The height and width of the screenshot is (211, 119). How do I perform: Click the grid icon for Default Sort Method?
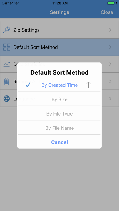pos(7,47)
